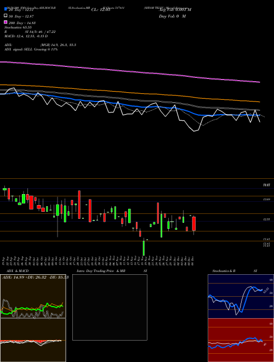
Task: Select the '200 Day - 14.83' label
Action: (x=22, y=23)
